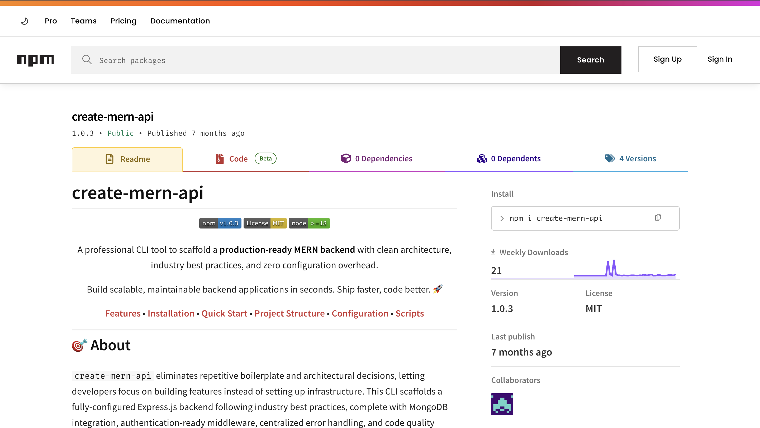Click the License value MIT in sidebar

593,309
